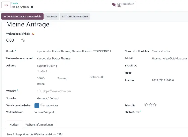Click the Verloren button
Viewport: 188px width, 137px height.
[52, 17]
